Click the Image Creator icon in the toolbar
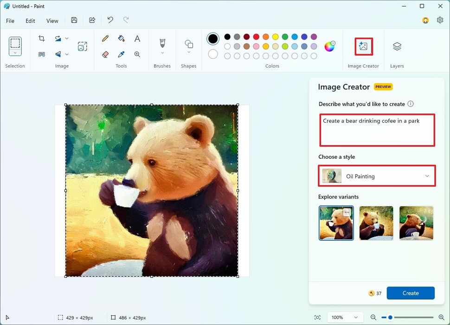 pos(364,46)
